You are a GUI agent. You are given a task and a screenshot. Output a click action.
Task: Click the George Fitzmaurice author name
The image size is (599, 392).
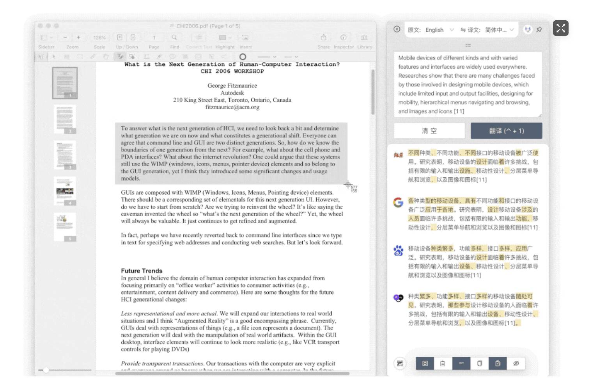pos(232,86)
